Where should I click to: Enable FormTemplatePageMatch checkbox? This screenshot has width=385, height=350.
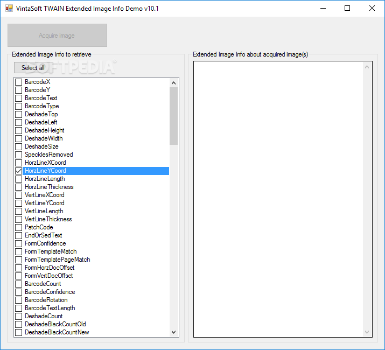19,260
